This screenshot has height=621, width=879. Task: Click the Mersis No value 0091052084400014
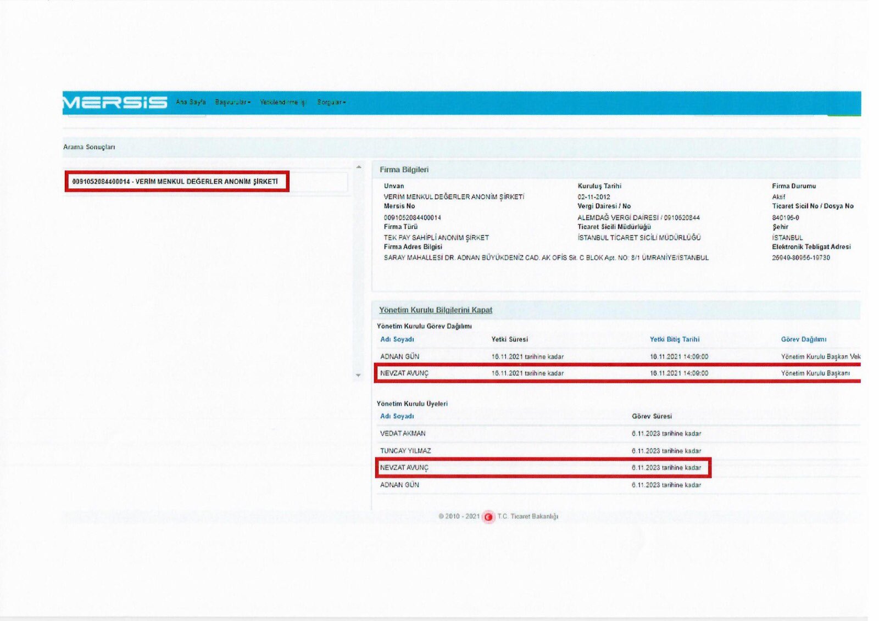413,218
